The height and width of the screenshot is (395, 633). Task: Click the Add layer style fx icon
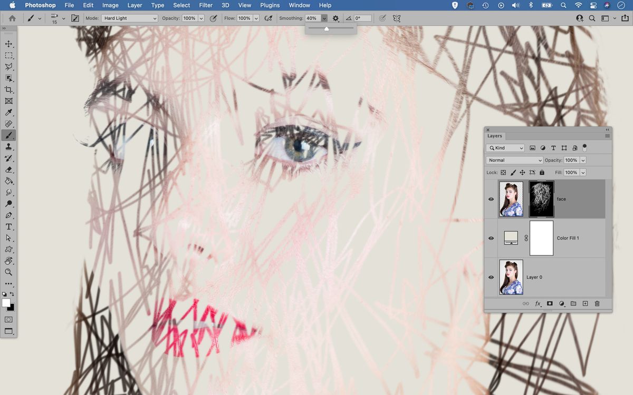coord(538,303)
